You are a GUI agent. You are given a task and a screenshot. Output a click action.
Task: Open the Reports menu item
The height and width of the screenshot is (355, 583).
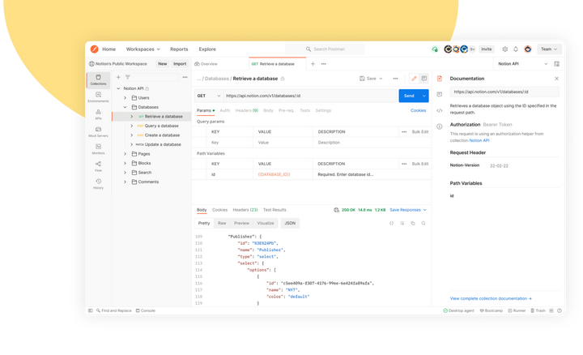(x=179, y=49)
